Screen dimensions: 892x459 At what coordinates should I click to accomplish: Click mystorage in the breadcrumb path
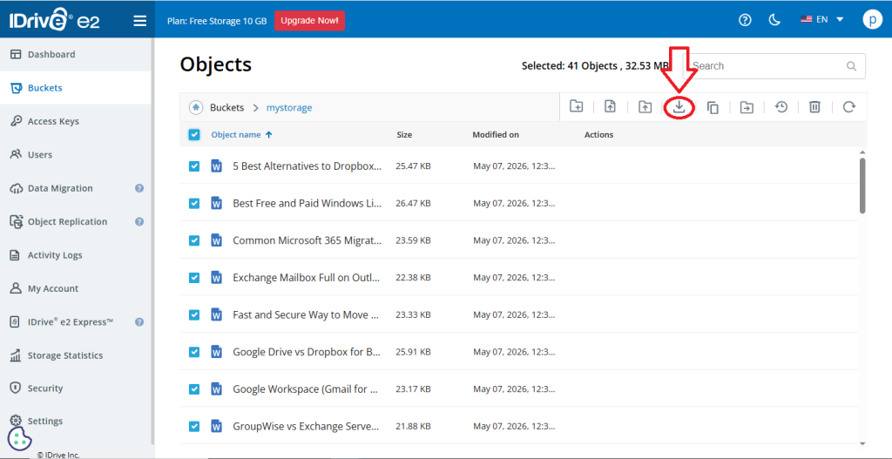coord(289,107)
